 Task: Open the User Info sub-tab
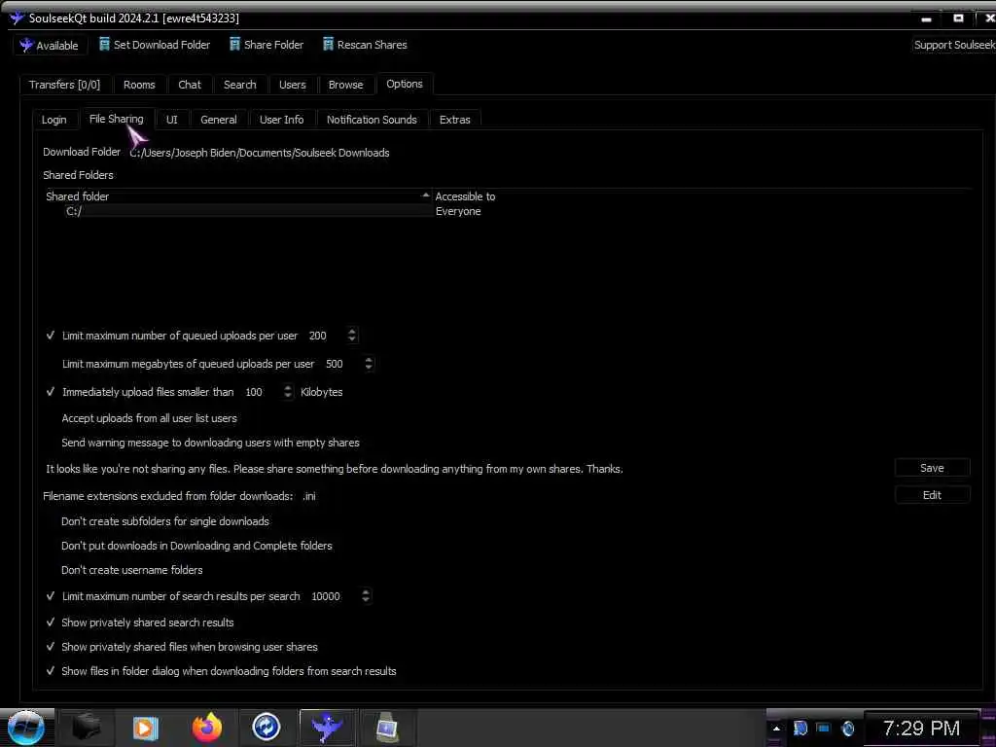281,120
